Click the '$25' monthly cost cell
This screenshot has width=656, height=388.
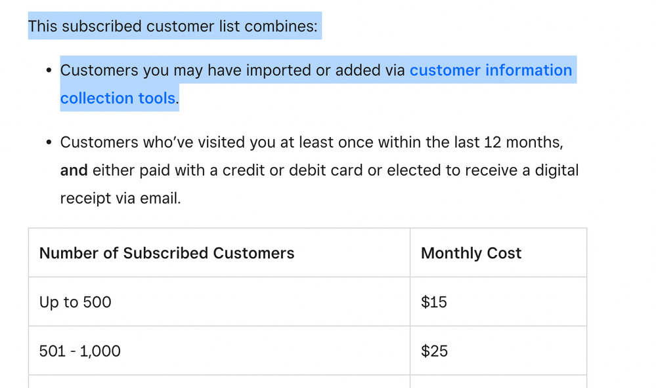click(434, 351)
